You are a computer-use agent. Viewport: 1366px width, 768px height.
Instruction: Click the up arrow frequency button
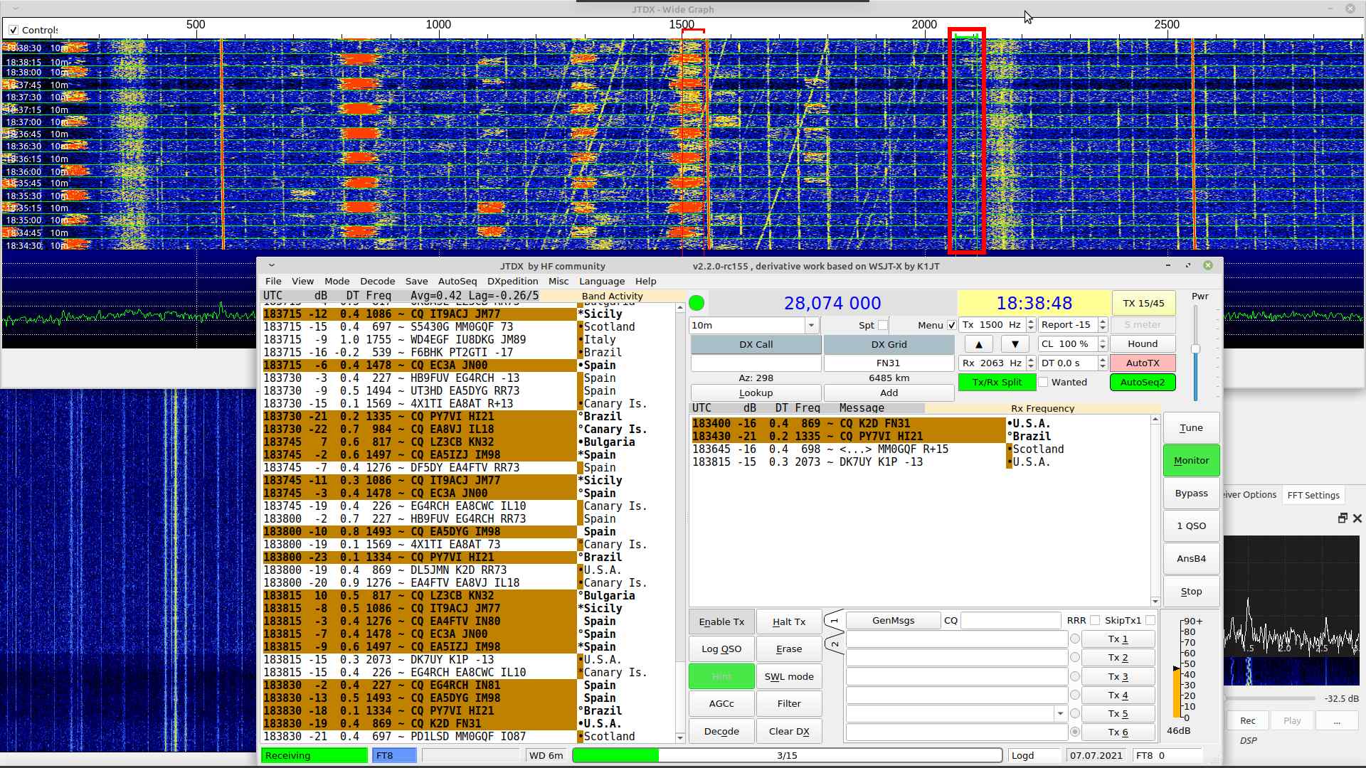(979, 344)
